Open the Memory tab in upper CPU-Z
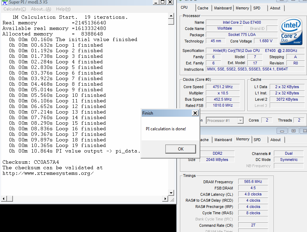Screen dimensions: 307x232 coord(242,8)
